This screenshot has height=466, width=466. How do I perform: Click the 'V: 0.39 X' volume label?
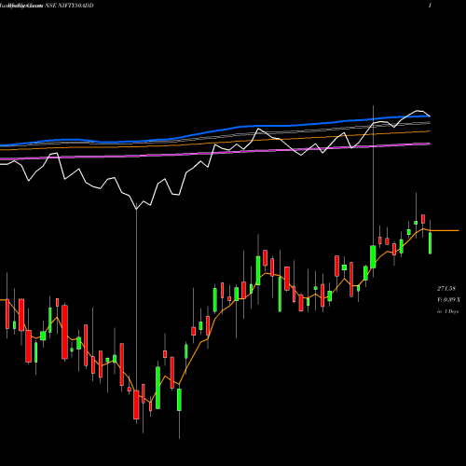(x=449, y=300)
